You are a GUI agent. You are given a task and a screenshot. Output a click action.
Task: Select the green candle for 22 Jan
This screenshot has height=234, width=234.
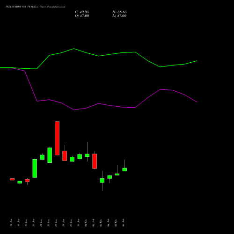[50, 155]
